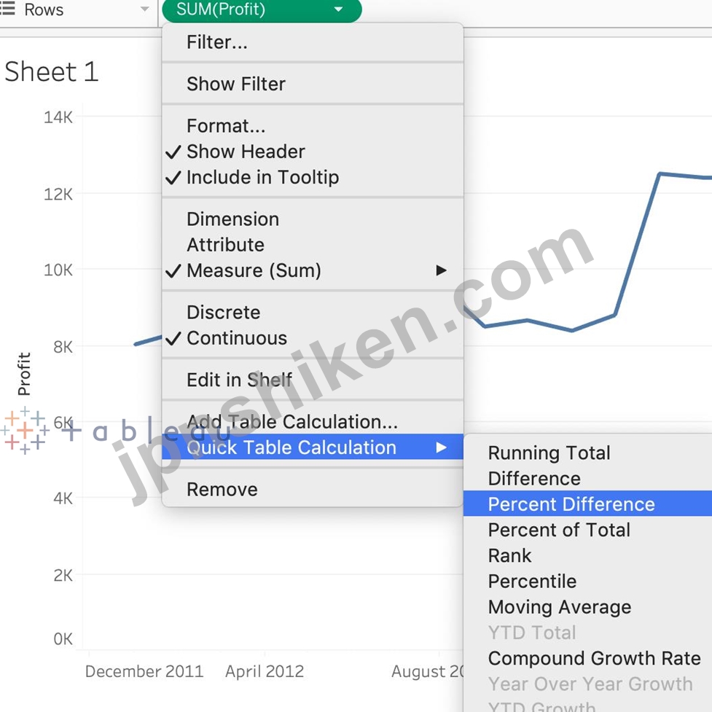712x712 pixels.
Task: Click Edit in Shelf
Action: pyautogui.click(x=239, y=380)
